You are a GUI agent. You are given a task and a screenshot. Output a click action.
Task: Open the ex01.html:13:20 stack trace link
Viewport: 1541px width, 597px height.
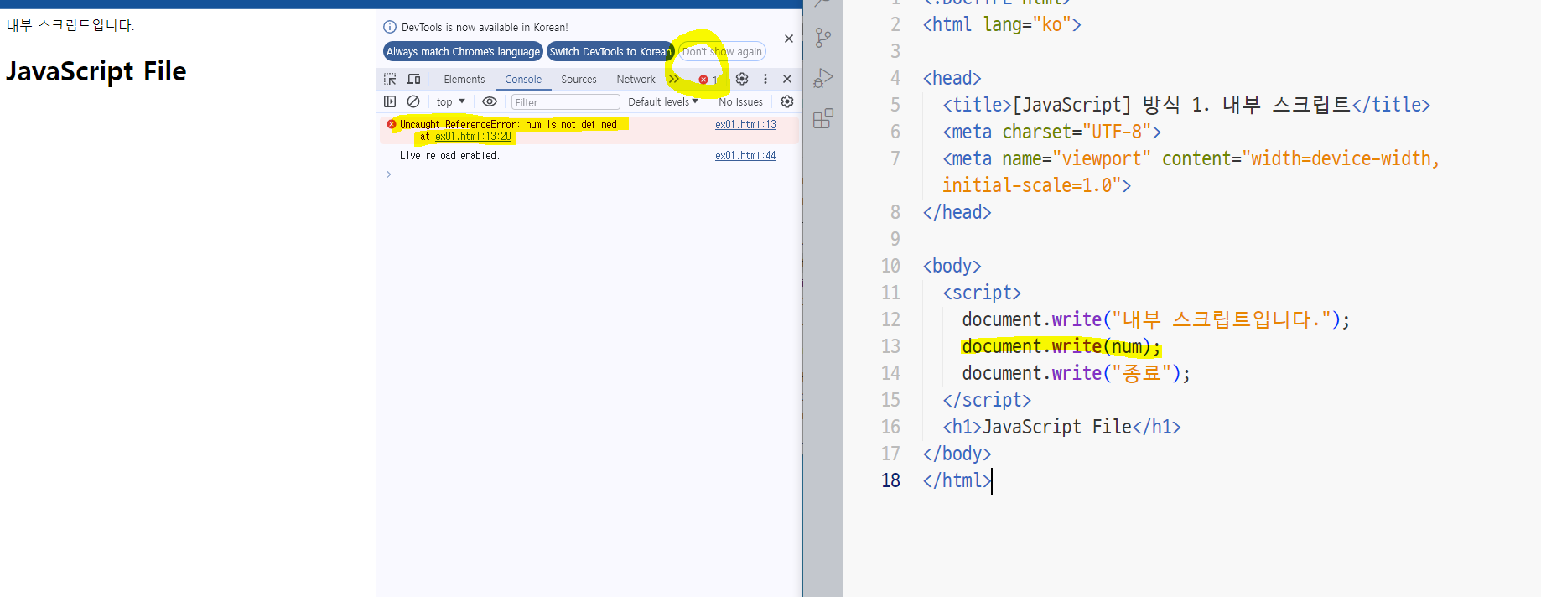pos(473,137)
